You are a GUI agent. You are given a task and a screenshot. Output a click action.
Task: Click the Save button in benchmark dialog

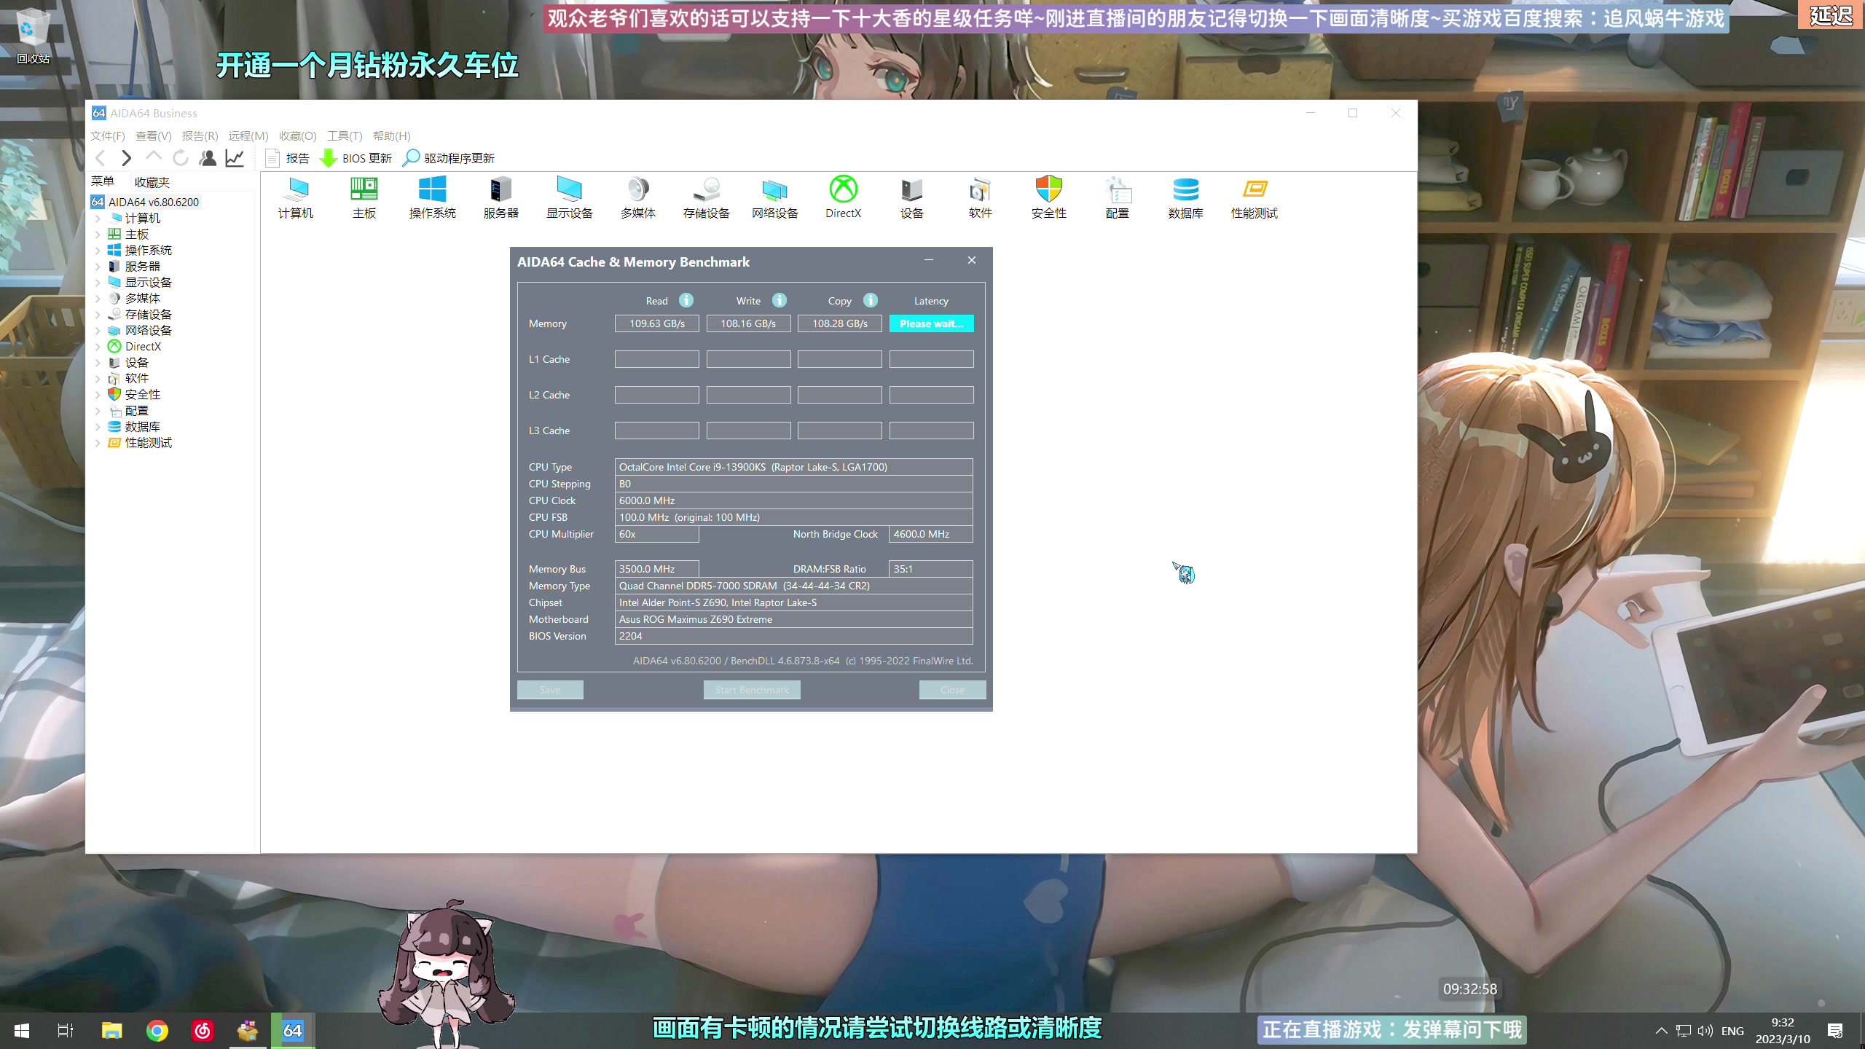[549, 690]
